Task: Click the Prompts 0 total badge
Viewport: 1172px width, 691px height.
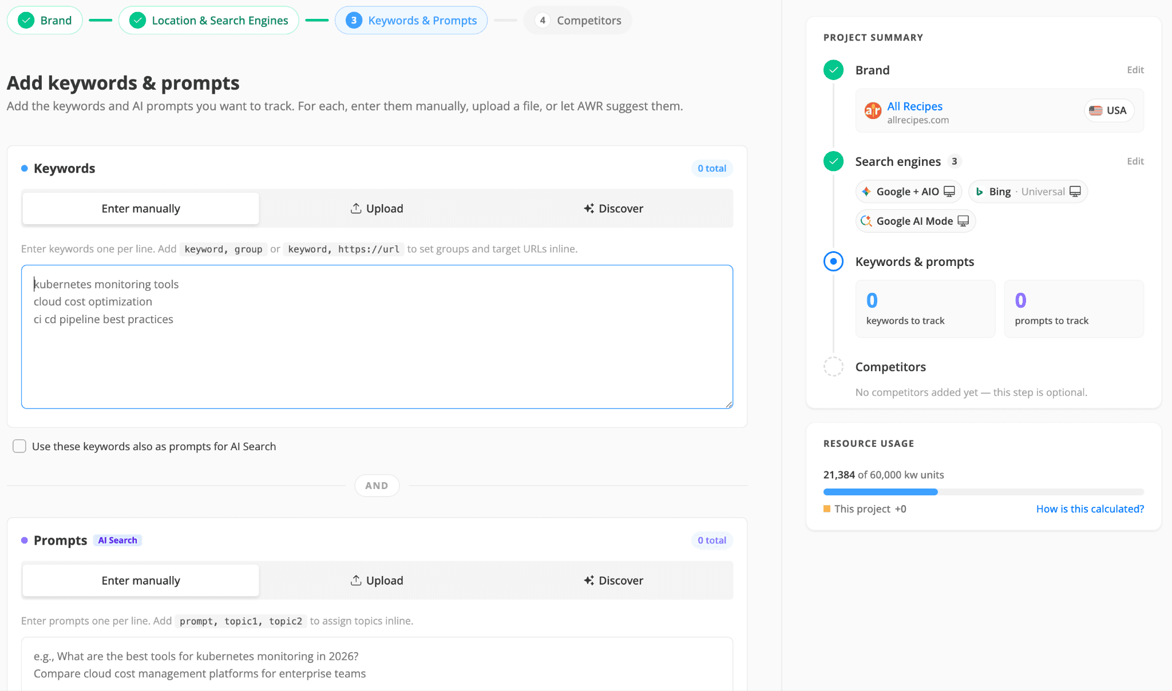Action: click(711, 540)
